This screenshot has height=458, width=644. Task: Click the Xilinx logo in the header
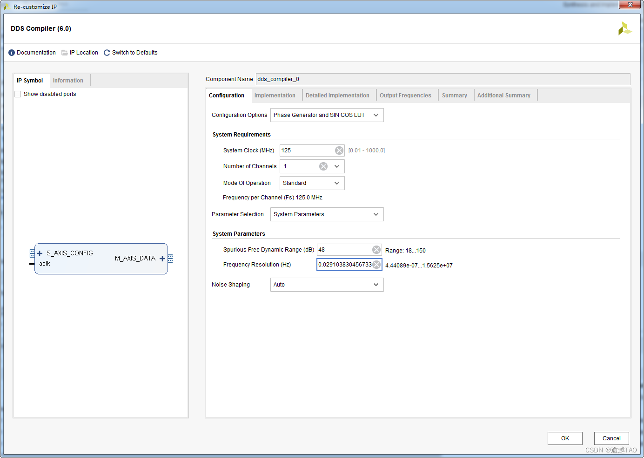pos(624,28)
